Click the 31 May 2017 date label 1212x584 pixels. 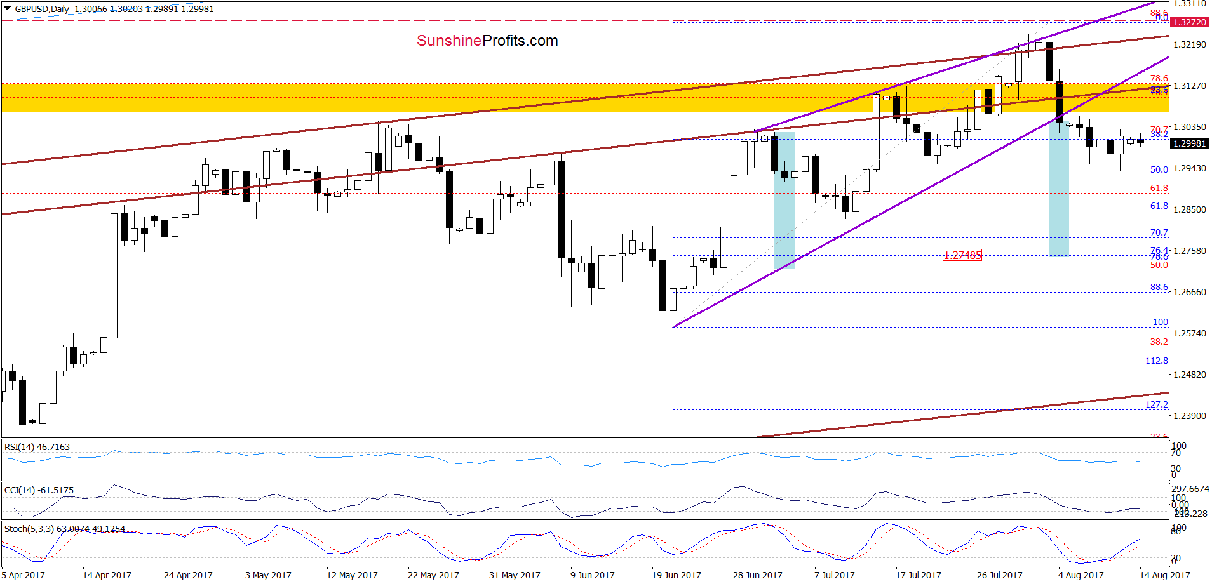(515, 575)
